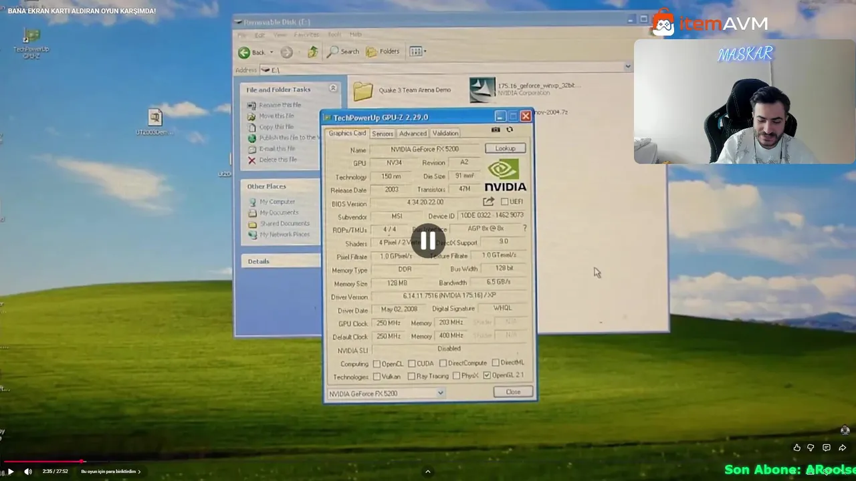Click Publish this file to the Web
The height and width of the screenshot is (481, 856).
(284, 138)
